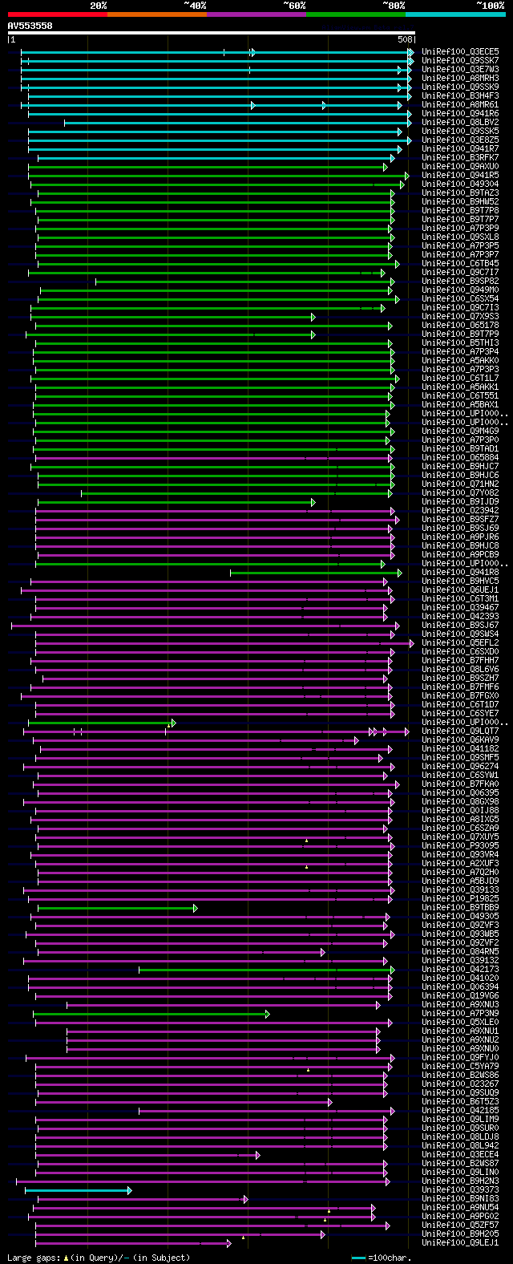Screen dimensions: 513x1264
Task: Select the UniRef100_O23942 hit label
Action: click(x=460, y=511)
